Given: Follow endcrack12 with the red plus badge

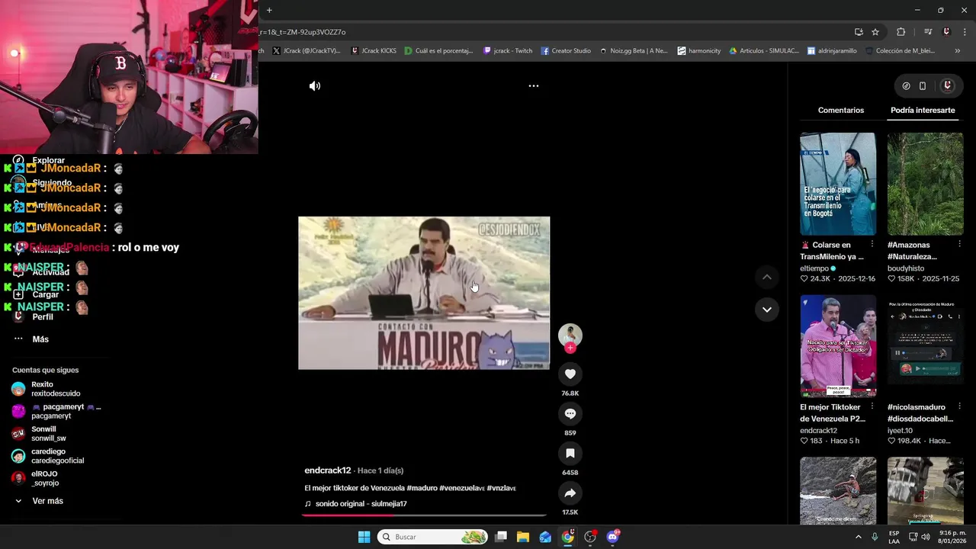Looking at the screenshot, I should (x=570, y=348).
